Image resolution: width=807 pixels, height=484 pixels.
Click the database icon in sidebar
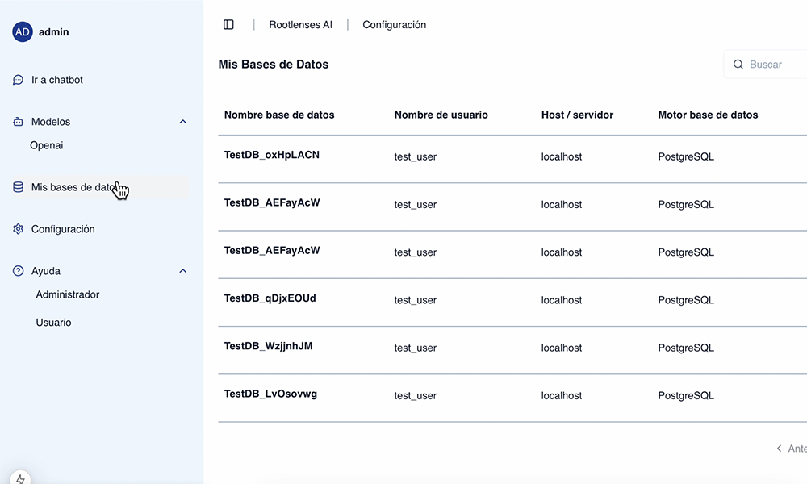coord(19,187)
